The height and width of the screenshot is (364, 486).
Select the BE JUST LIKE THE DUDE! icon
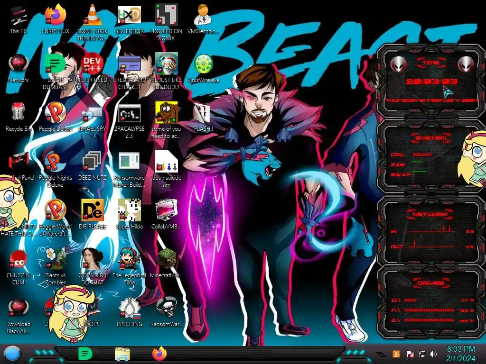coord(166,71)
